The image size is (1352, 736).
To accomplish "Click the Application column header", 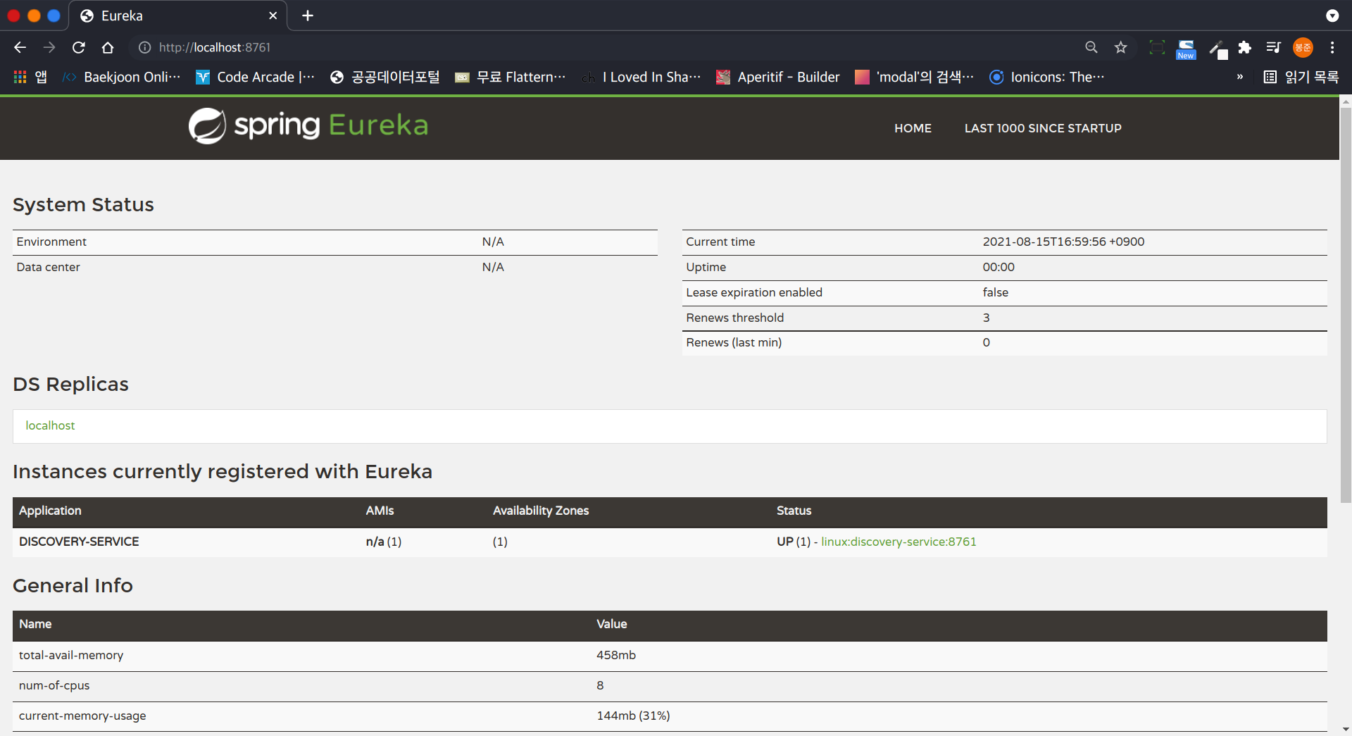I will (50, 511).
